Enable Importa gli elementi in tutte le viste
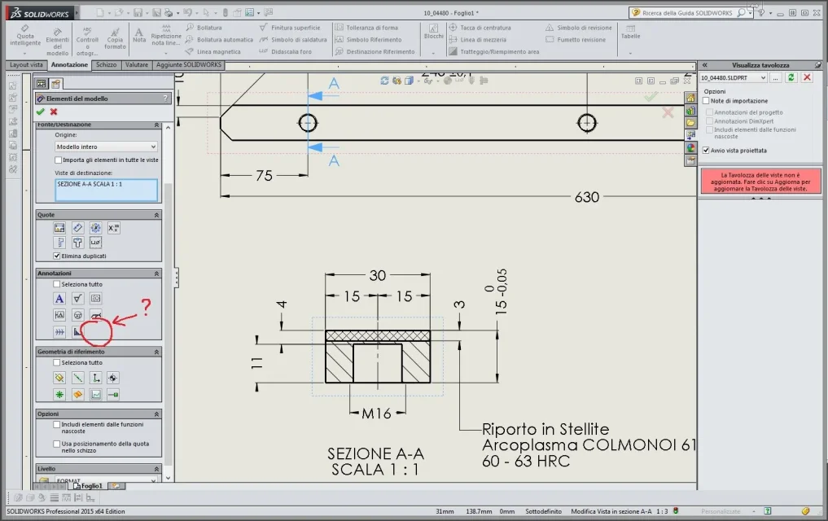 coord(58,160)
